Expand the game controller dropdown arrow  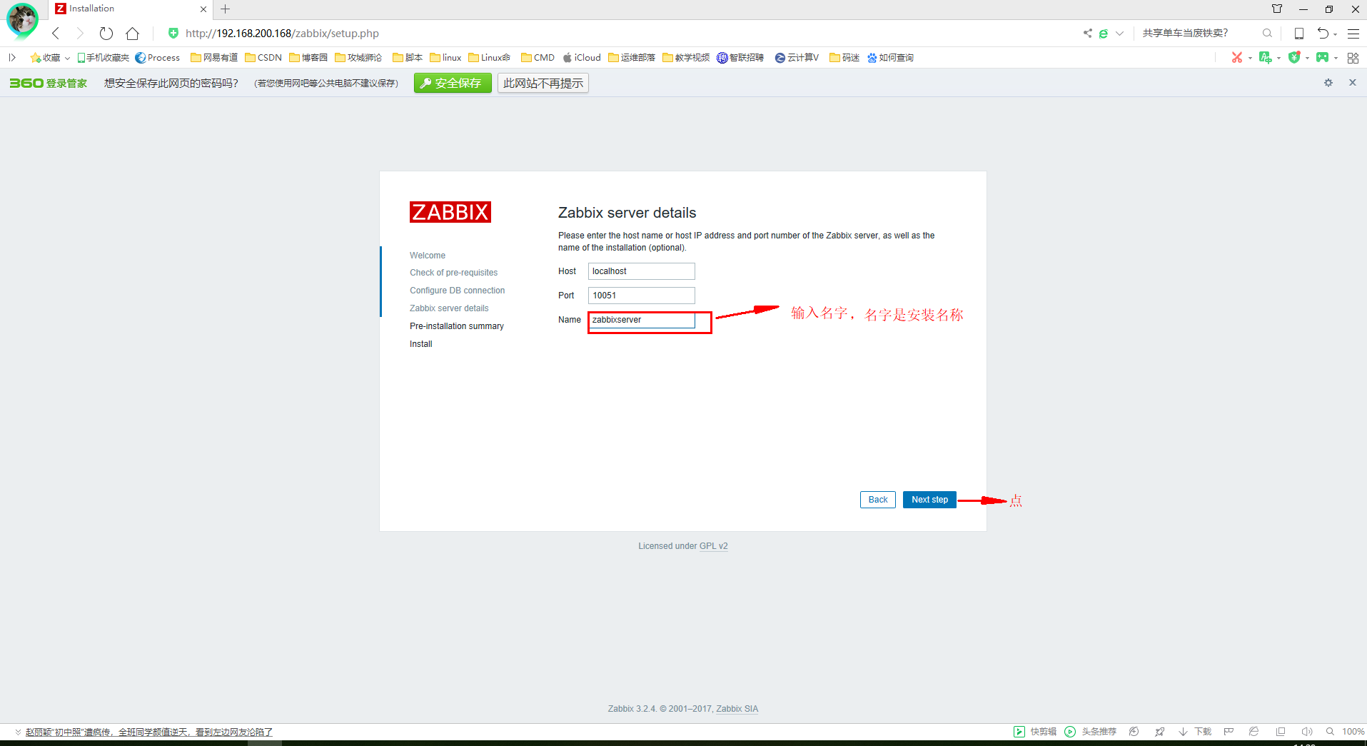point(1336,58)
